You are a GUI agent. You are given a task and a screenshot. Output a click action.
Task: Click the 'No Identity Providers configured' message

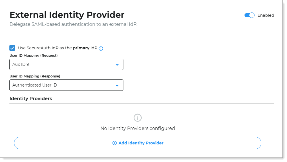138,128
